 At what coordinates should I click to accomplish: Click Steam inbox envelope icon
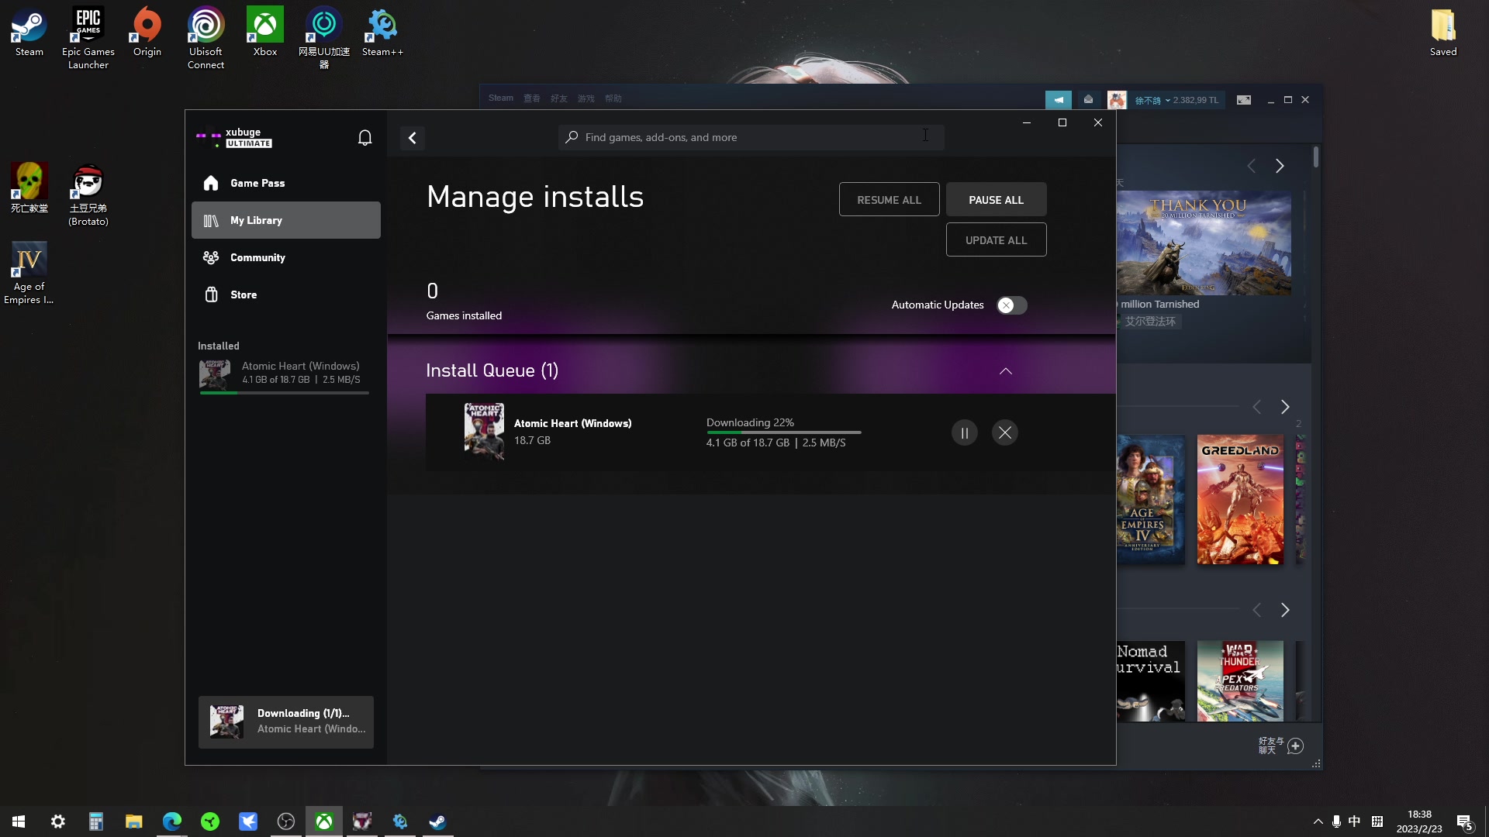[1088, 100]
